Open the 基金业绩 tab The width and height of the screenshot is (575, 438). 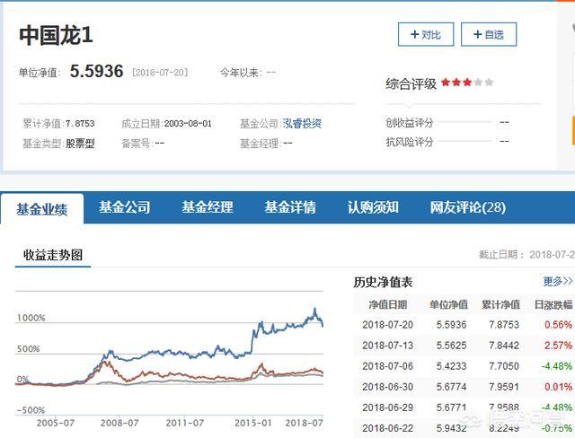point(42,208)
